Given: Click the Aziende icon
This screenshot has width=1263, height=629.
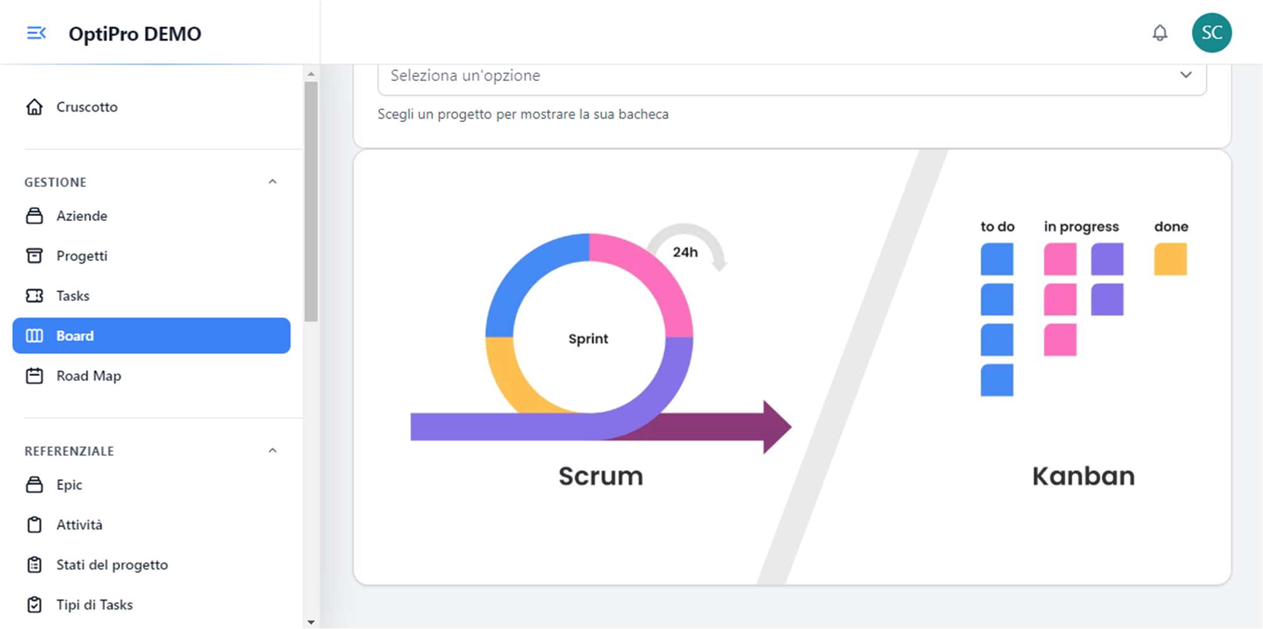Looking at the screenshot, I should coord(35,216).
